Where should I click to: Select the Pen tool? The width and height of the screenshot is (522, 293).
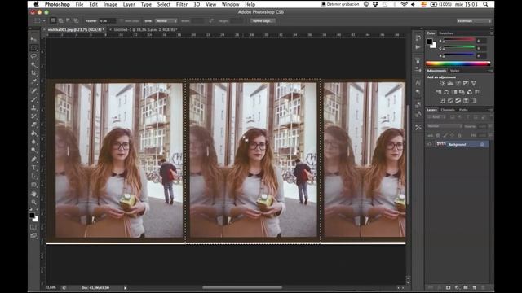[x=33, y=160]
